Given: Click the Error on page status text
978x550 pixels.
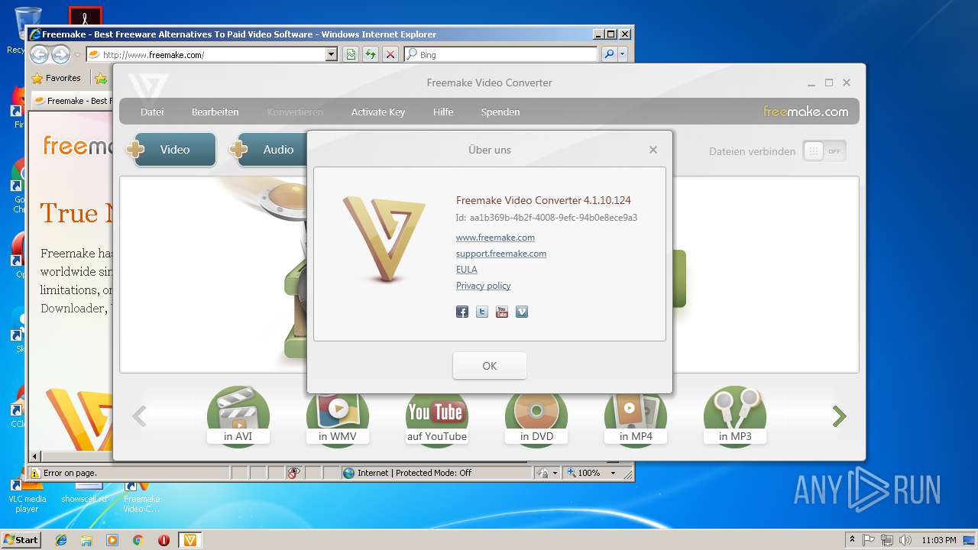Looking at the screenshot, I should click(70, 473).
